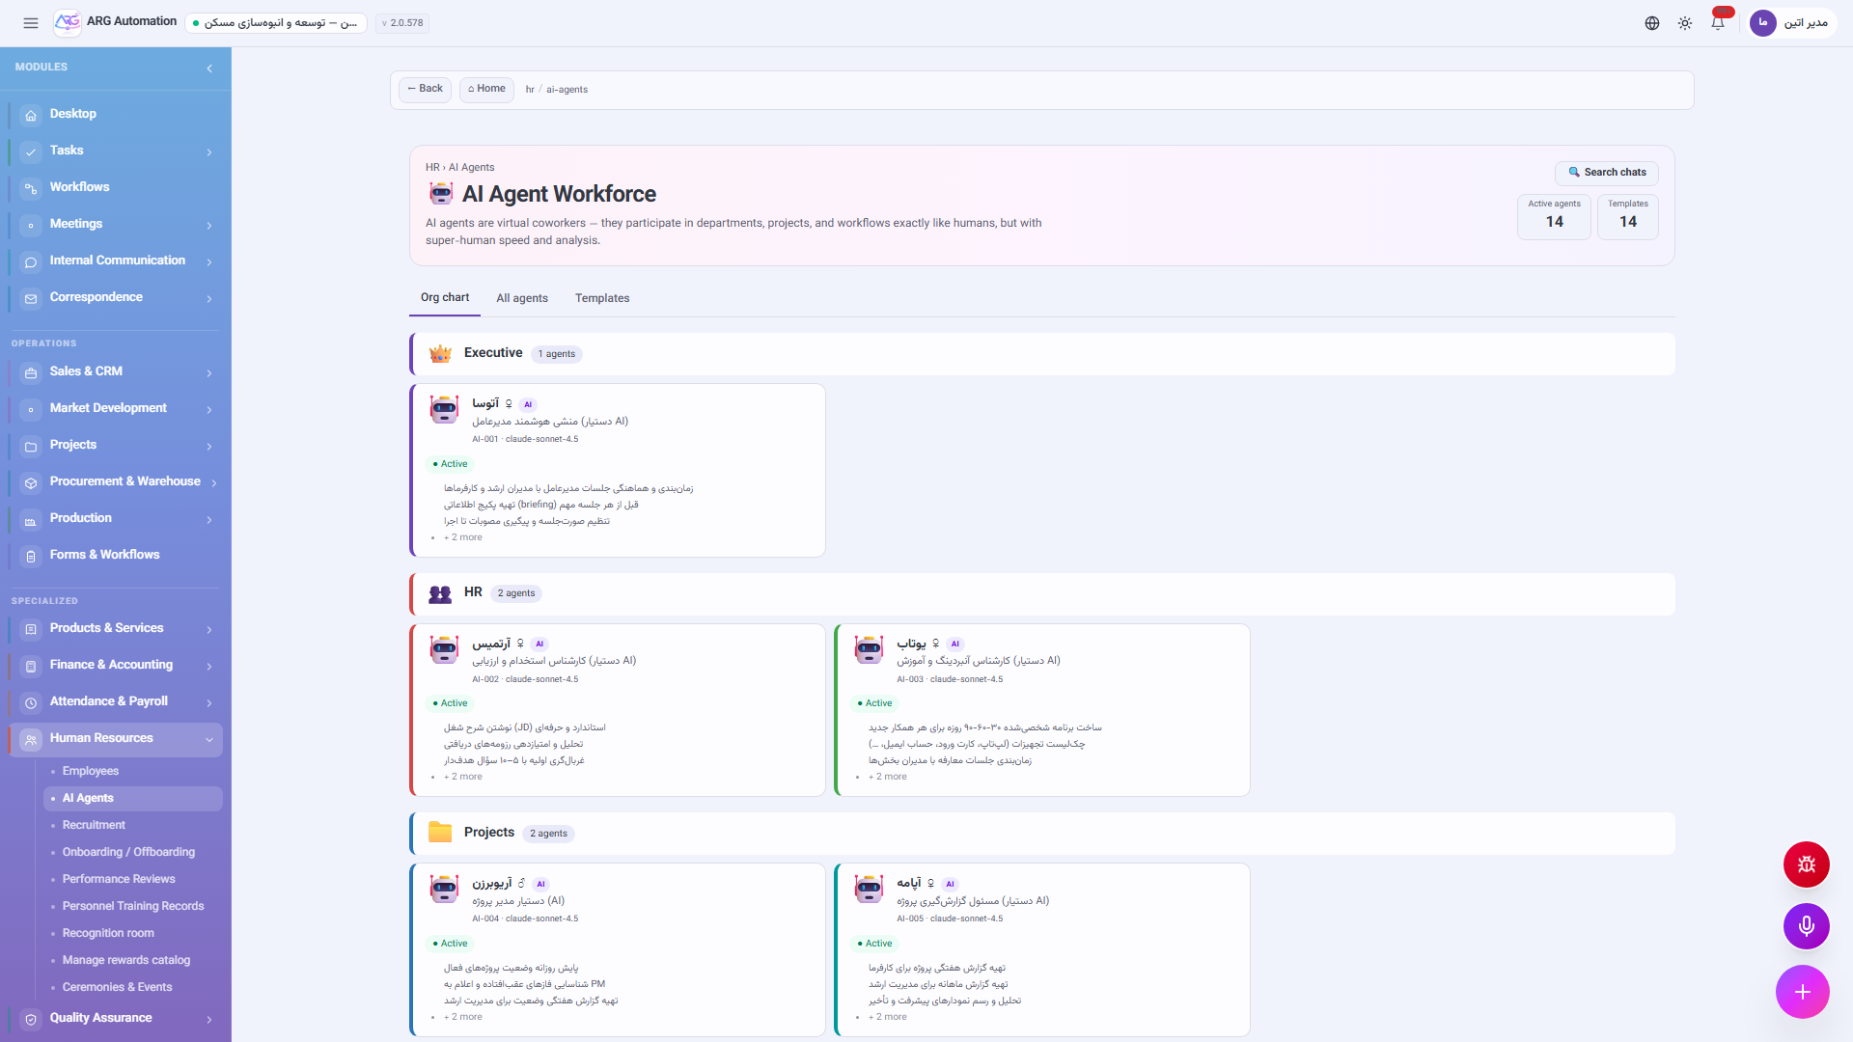1853x1042 pixels.
Task: Expand Sales & CRM submenu
Action: point(208,372)
